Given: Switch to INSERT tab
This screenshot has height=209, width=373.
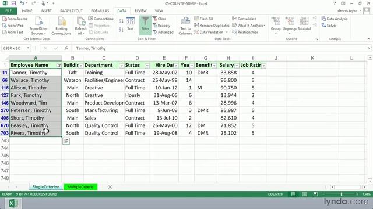Looking at the screenshot, I should pos(46,11).
